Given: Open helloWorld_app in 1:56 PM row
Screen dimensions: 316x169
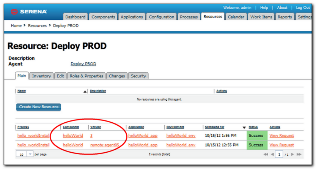Looking at the screenshot, I should [143, 136].
